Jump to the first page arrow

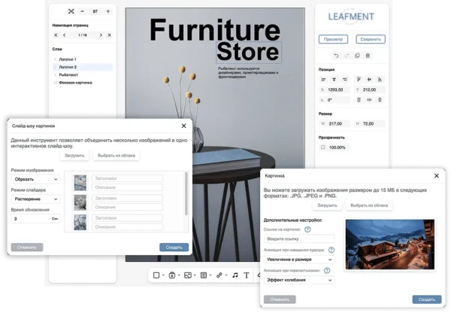[x=56, y=35]
